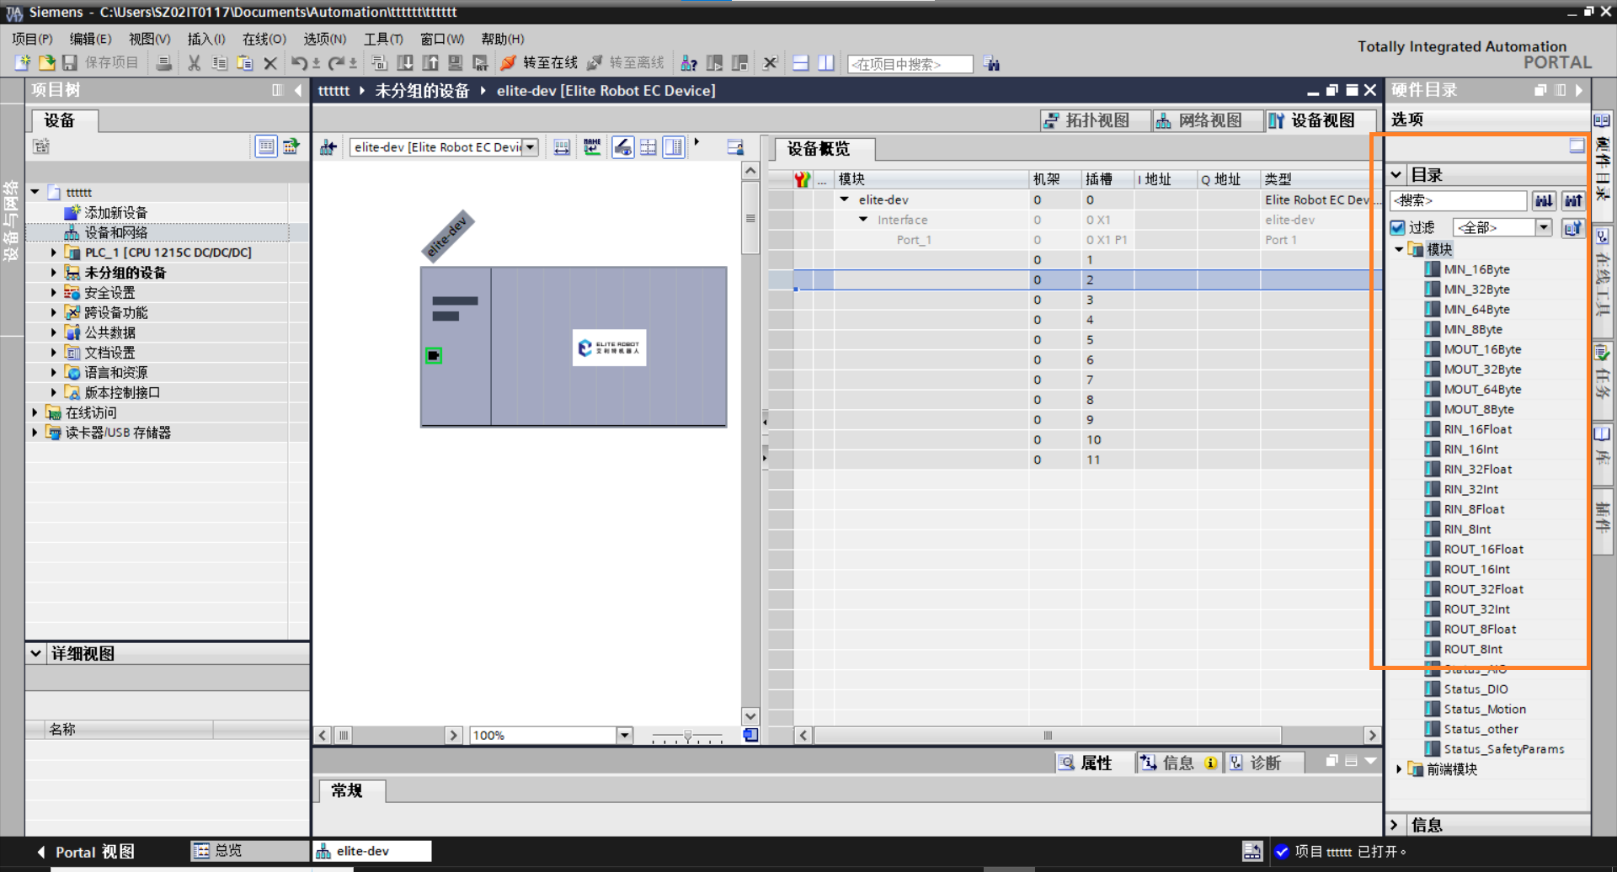Click the search up icon in hardware catalog

[1572, 200]
